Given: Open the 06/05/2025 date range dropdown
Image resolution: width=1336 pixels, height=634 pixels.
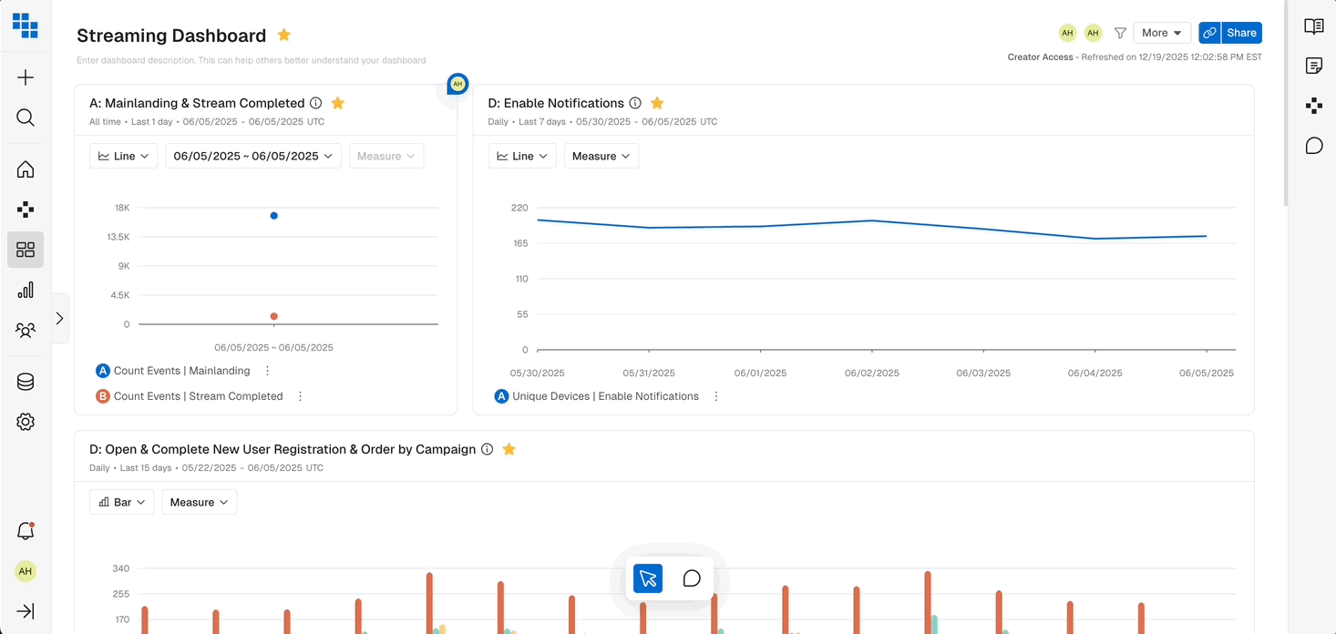Looking at the screenshot, I should [253, 156].
